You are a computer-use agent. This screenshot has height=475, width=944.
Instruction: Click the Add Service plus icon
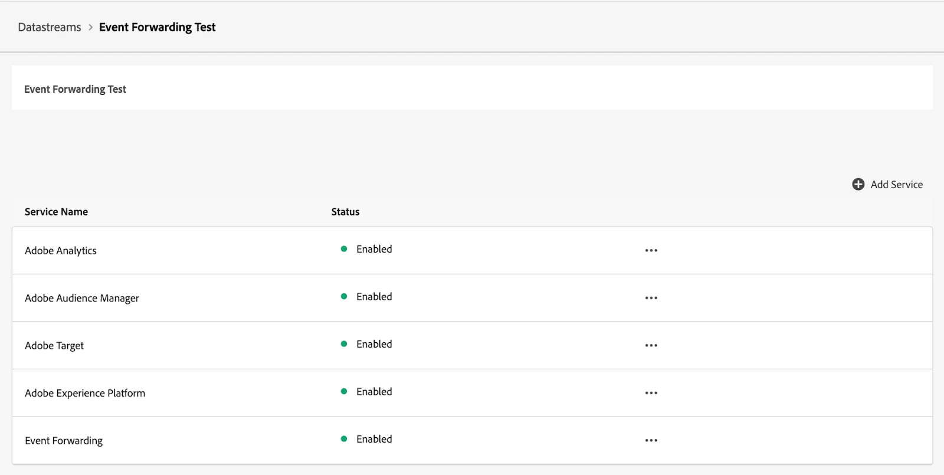tap(858, 185)
